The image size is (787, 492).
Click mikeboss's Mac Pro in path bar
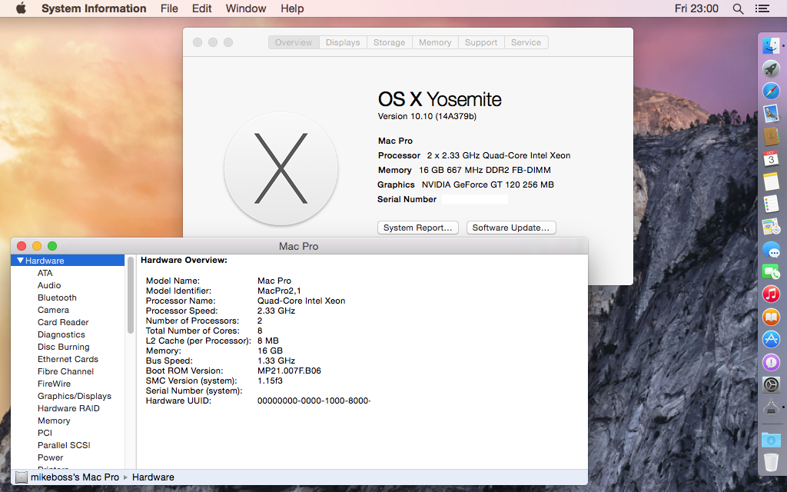point(75,477)
